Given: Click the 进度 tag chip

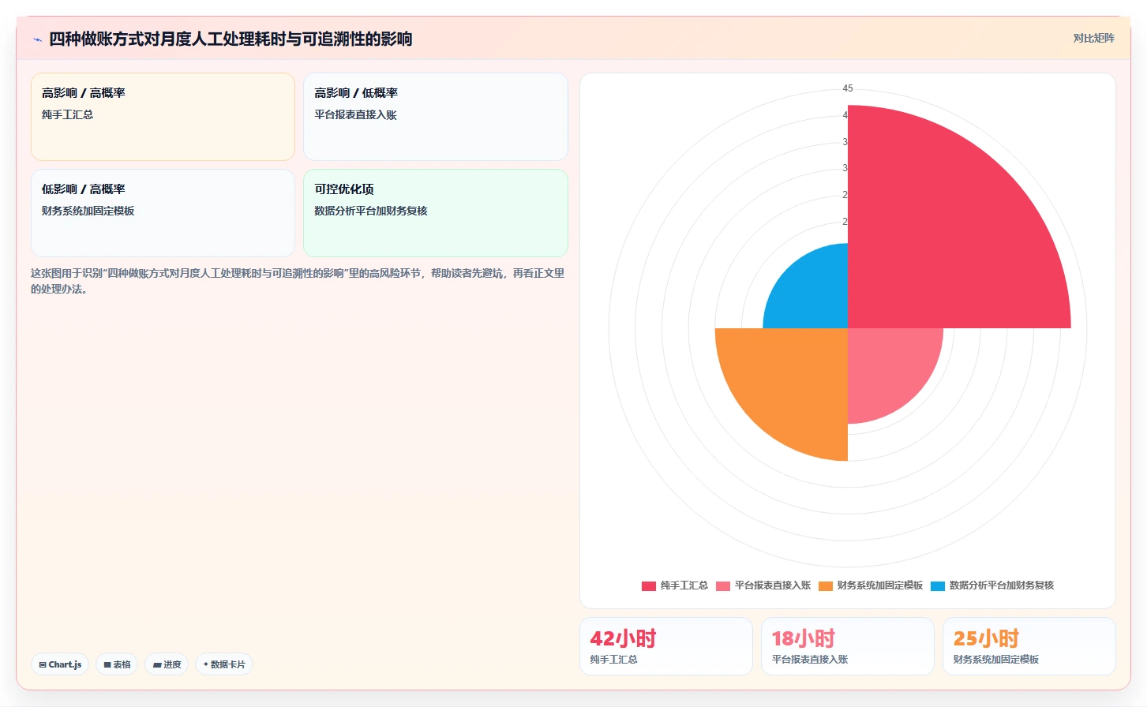Looking at the screenshot, I should (x=167, y=664).
